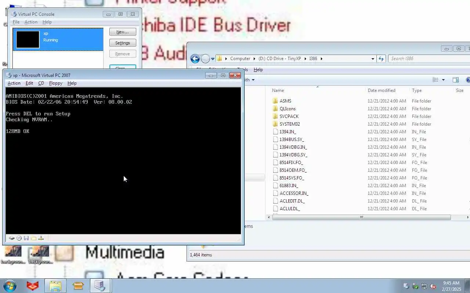Open the Action menu in Virtual PC Console
Image resolution: width=470 pixels, height=293 pixels.
point(31,22)
